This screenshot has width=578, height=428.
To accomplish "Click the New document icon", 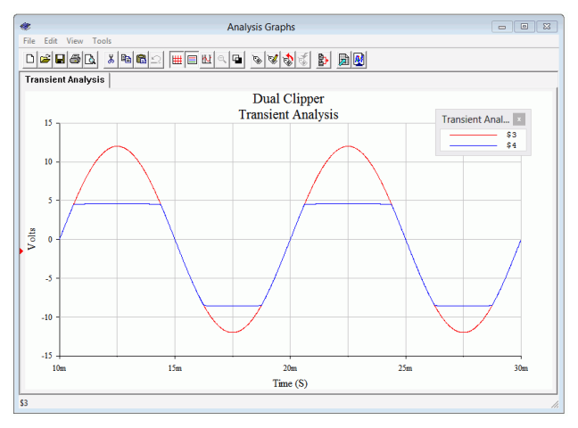I will click(30, 59).
